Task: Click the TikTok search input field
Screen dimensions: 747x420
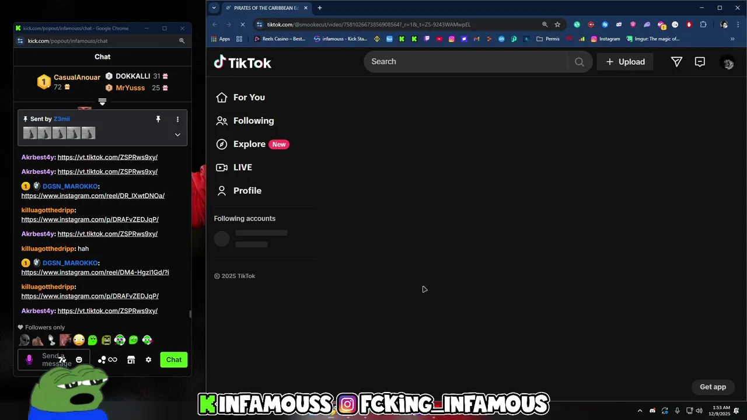Action: [x=465, y=62]
